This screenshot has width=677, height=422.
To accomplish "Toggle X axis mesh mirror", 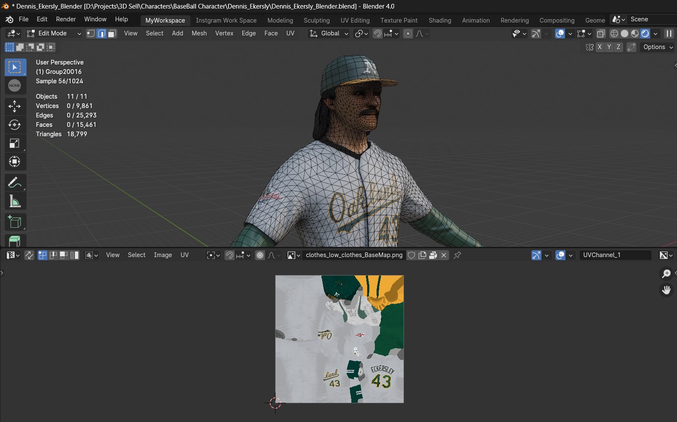I will [600, 47].
